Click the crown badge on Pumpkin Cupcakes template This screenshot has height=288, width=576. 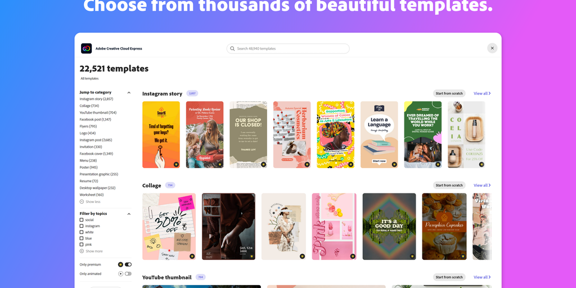coord(463,256)
